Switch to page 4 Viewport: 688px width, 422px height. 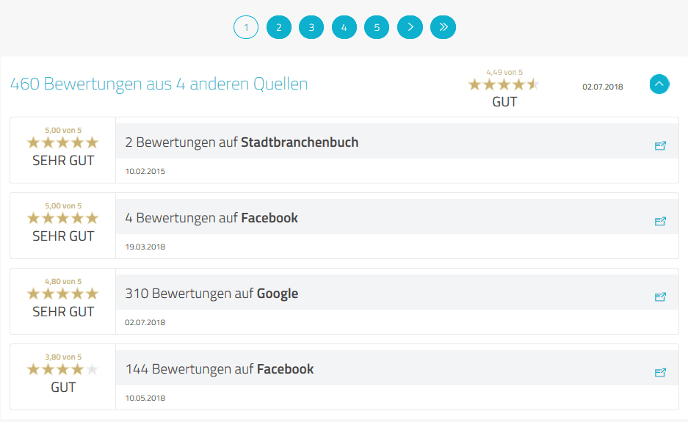[x=344, y=28]
